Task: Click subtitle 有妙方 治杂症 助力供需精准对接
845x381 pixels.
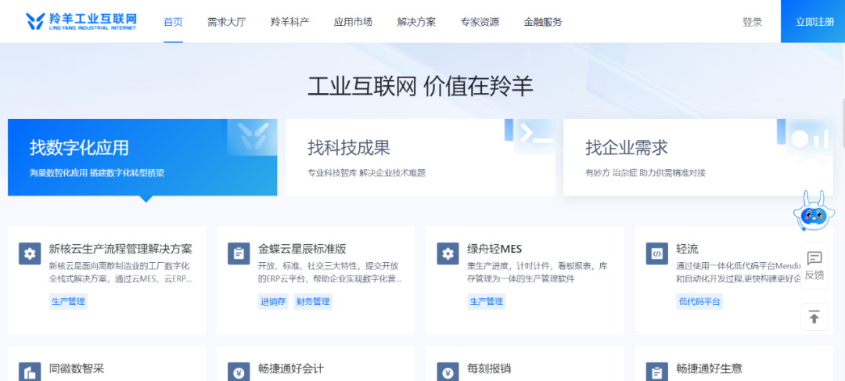Action: click(x=645, y=173)
